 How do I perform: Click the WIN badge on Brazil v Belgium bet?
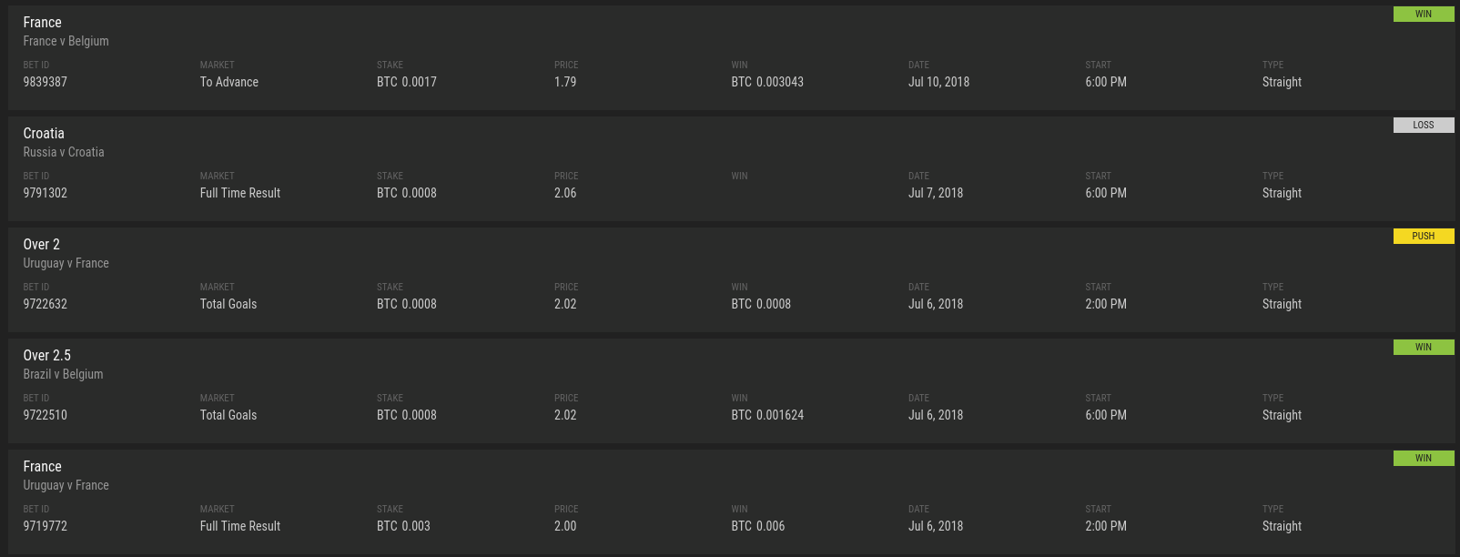tap(1423, 348)
